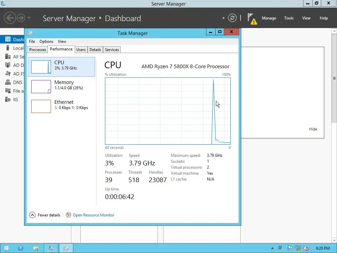Select the IIS role in sidebar
Screen dimensions: 337x253
[12, 99]
